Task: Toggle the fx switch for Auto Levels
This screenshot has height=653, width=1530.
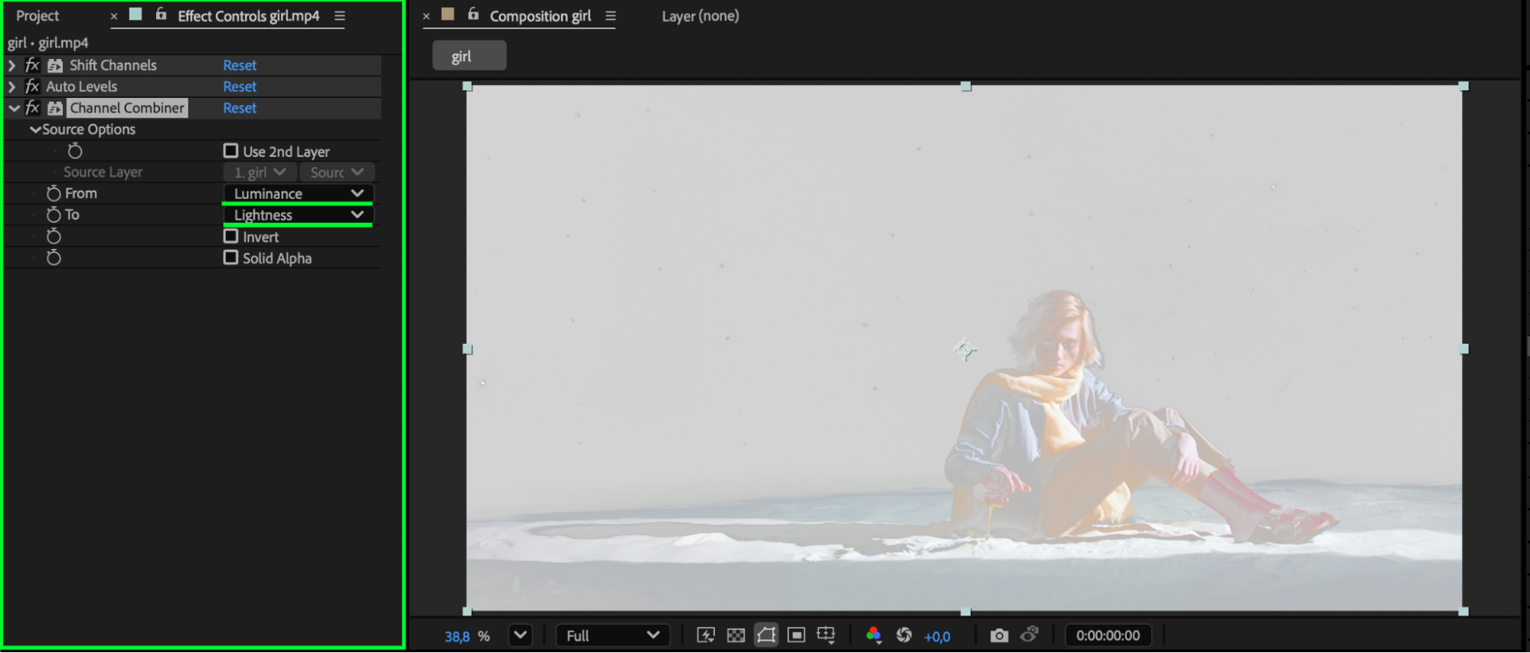Action: click(x=32, y=87)
